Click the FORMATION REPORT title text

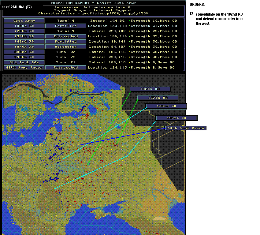click(x=93, y=3)
